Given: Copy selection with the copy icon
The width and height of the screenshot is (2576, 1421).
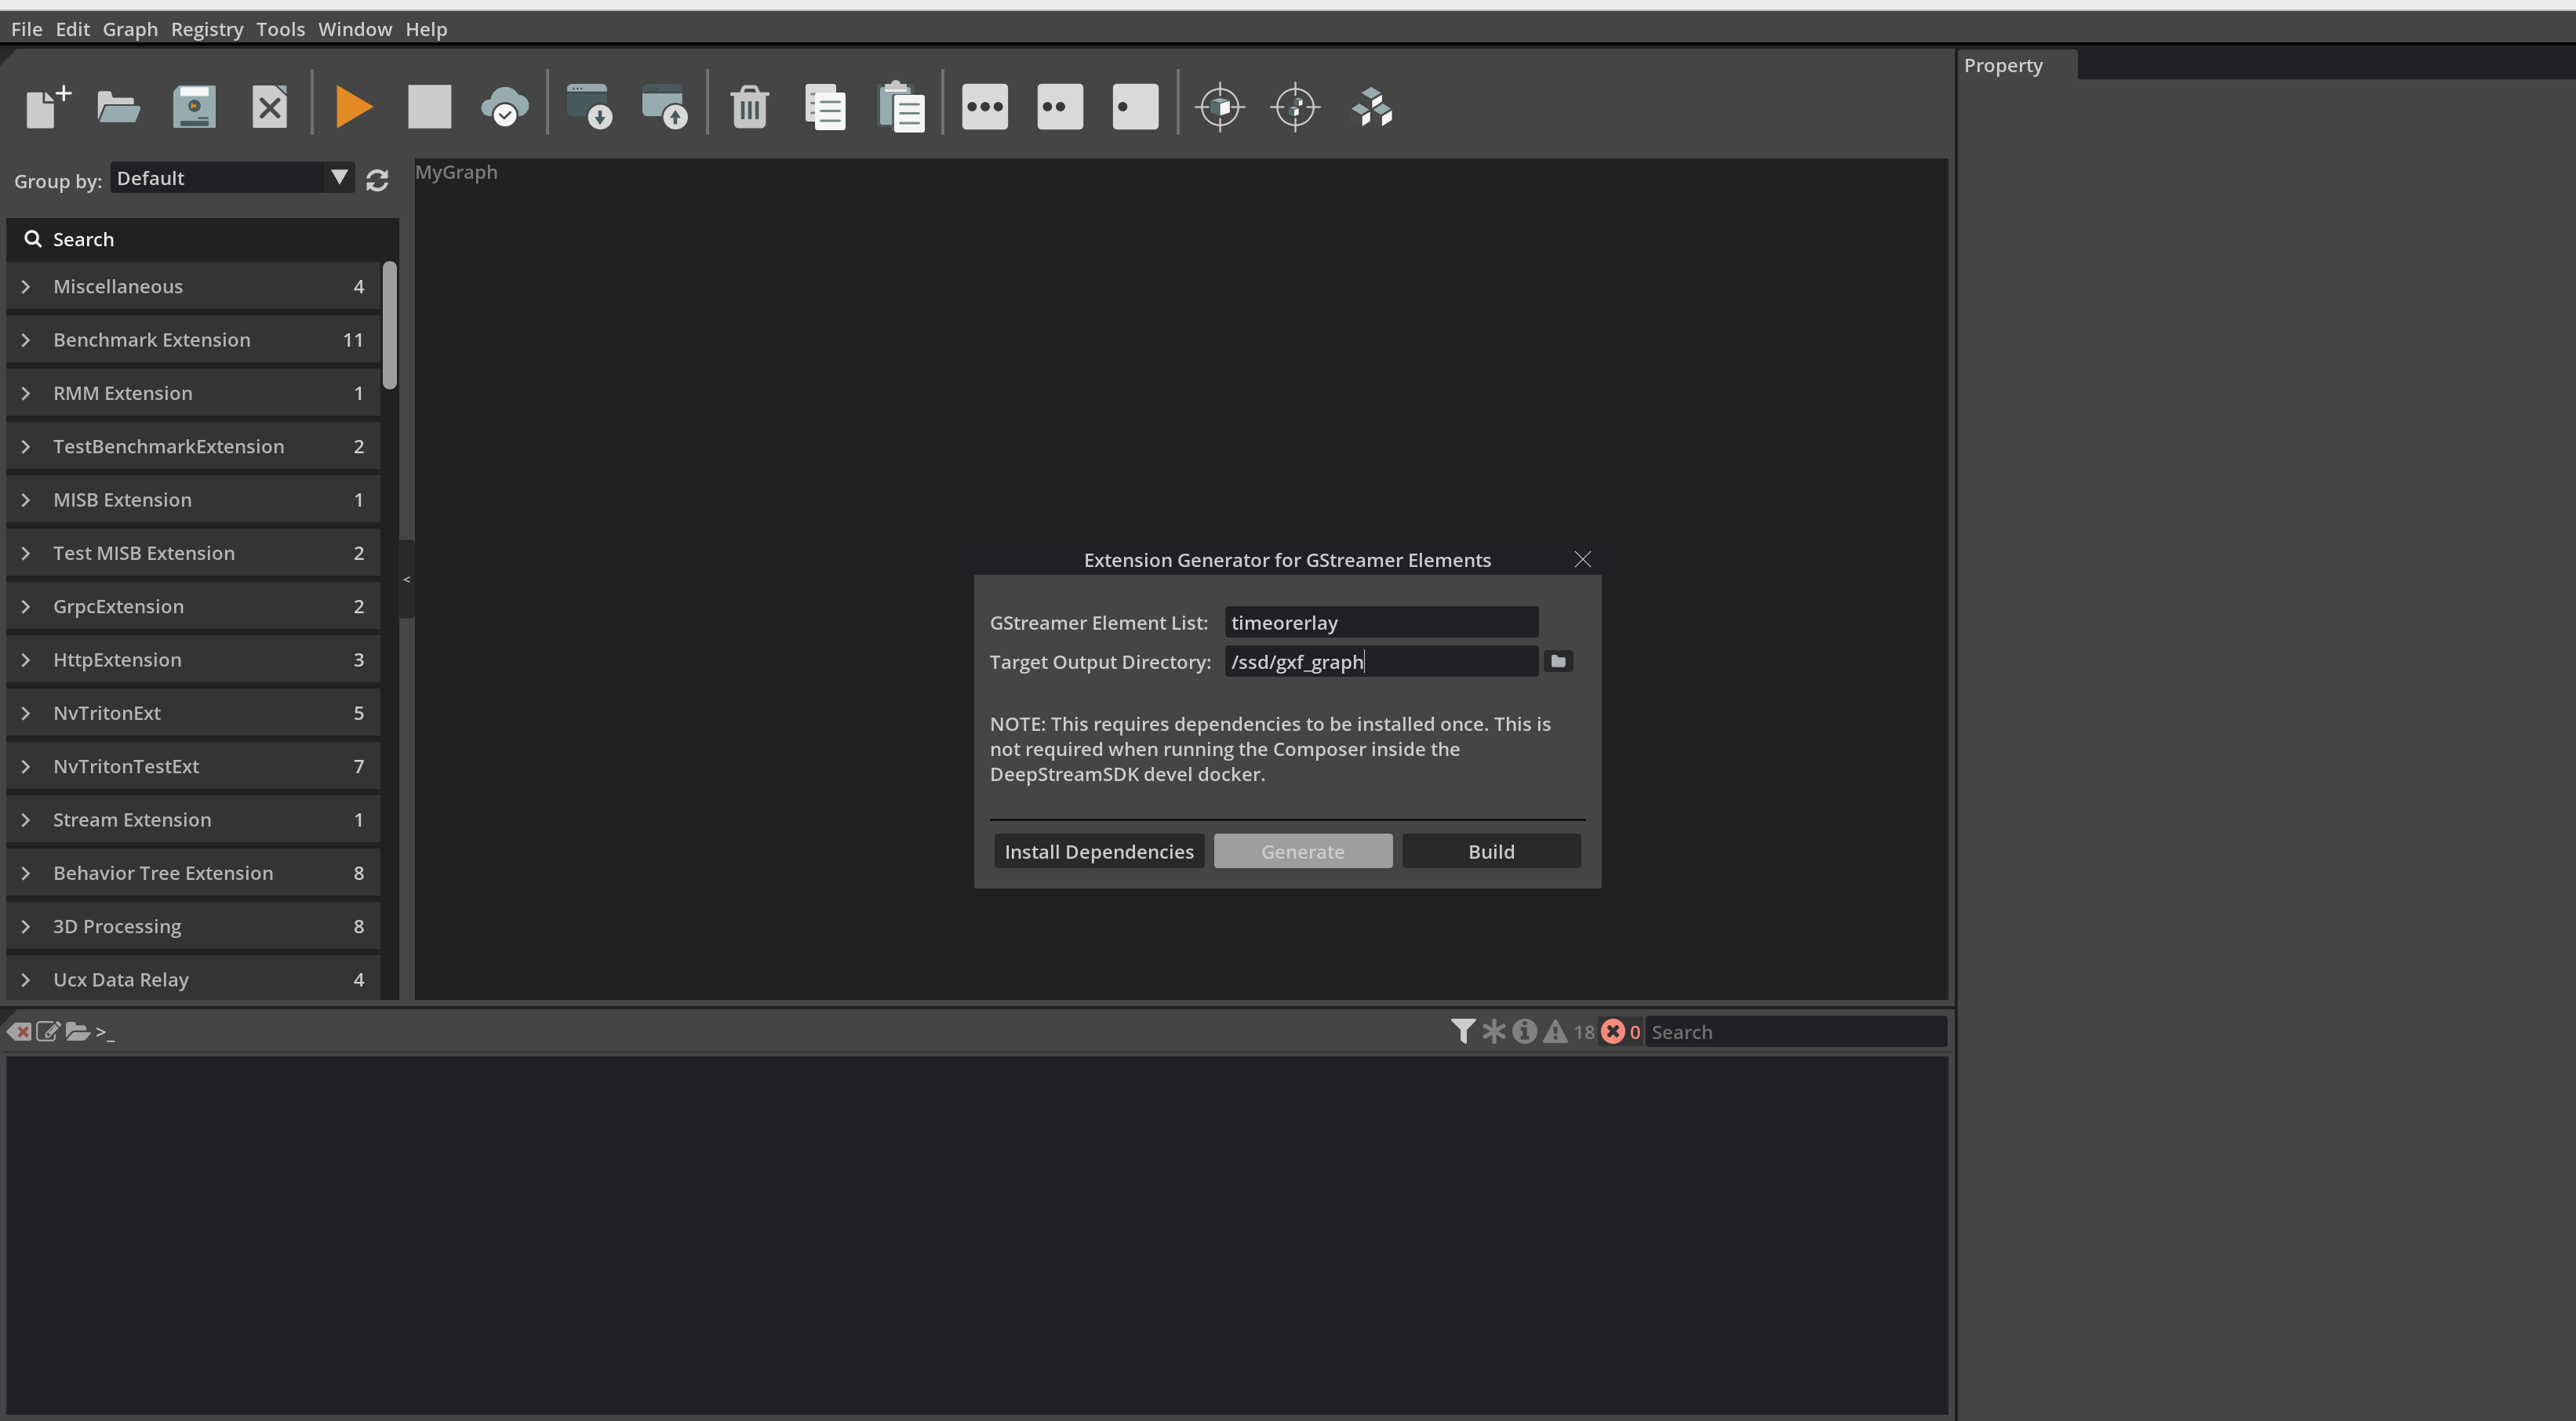Looking at the screenshot, I should click(x=825, y=107).
